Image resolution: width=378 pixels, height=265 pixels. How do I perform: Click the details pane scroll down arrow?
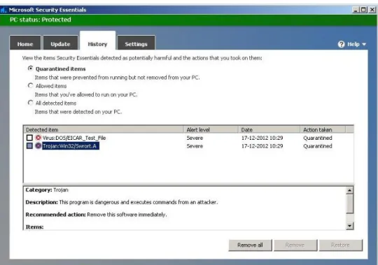349,226
